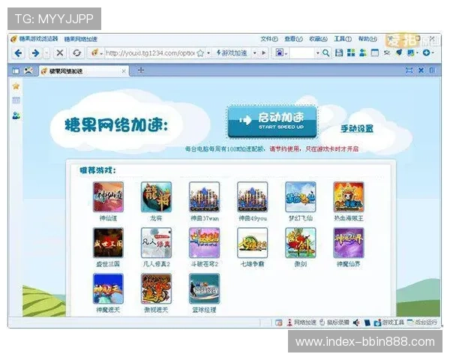Open the 傲视遮天 game thumbnail
This screenshot has height=360, width=450.
(157, 289)
